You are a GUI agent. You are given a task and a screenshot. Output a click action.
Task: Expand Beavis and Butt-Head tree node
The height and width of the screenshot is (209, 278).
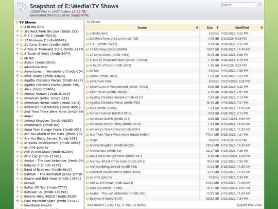point(18,178)
